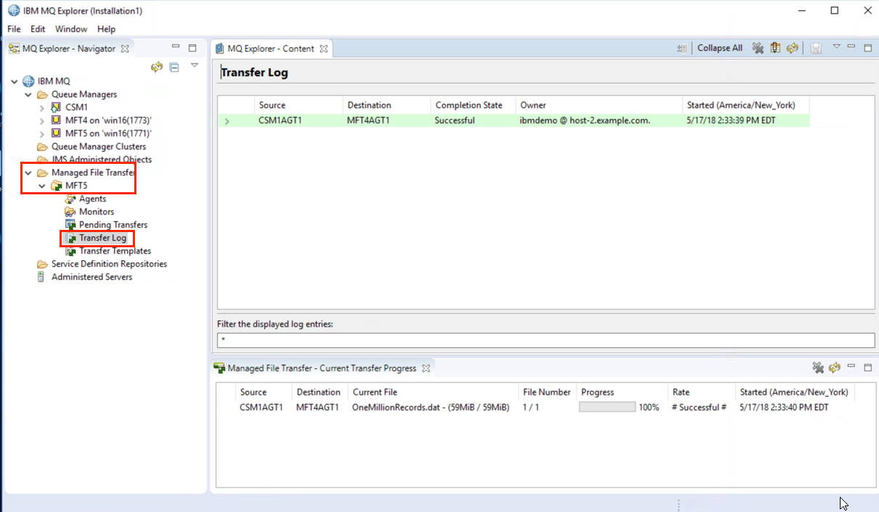The image size is (879, 512).
Task: Click the save icon in Content toolbar
Action: tap(816, 48)
